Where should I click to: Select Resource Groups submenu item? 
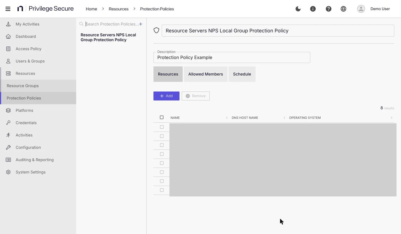click(x=38, y=86)
